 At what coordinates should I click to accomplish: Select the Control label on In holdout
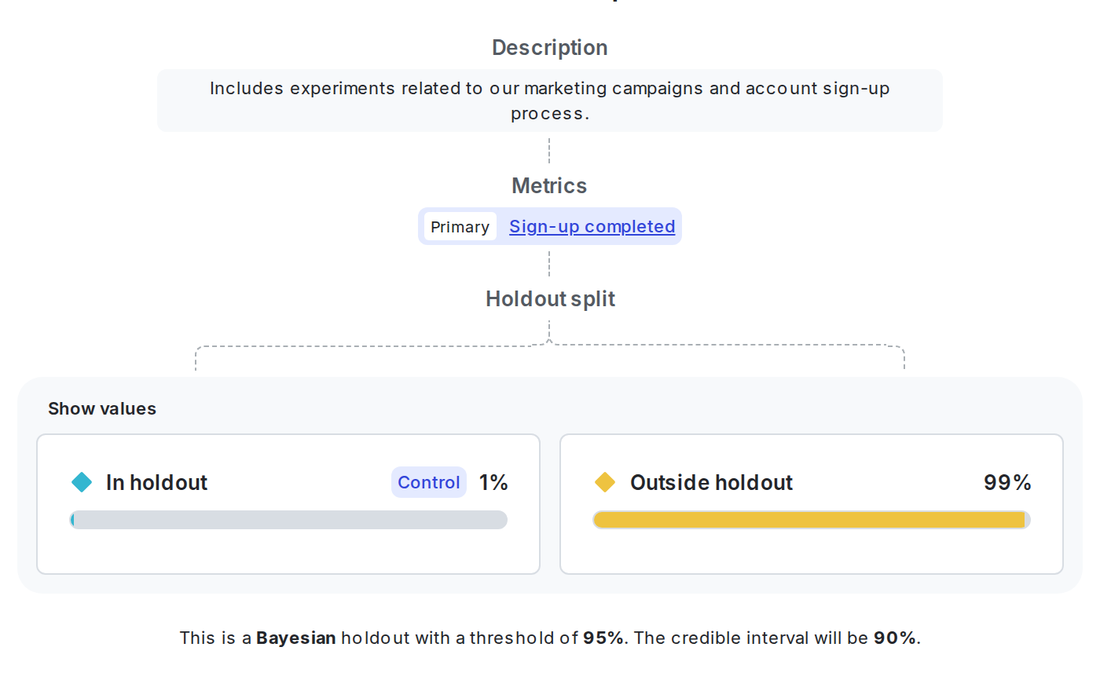428,482
